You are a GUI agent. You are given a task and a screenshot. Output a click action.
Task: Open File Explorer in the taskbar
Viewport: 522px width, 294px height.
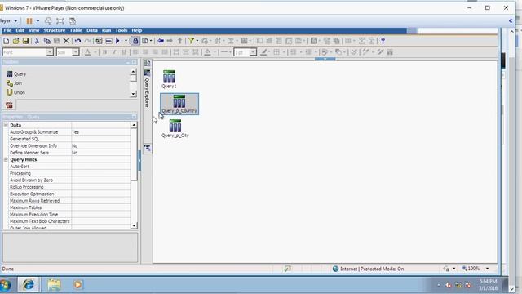coord(54,285)
